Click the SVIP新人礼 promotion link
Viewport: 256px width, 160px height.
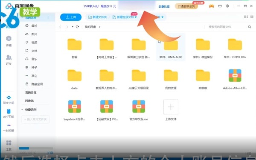point(100,6)
